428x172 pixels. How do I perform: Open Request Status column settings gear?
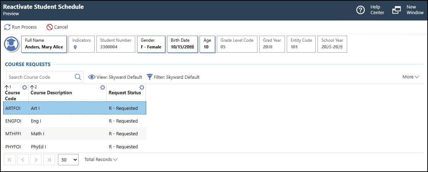(142, 88)
